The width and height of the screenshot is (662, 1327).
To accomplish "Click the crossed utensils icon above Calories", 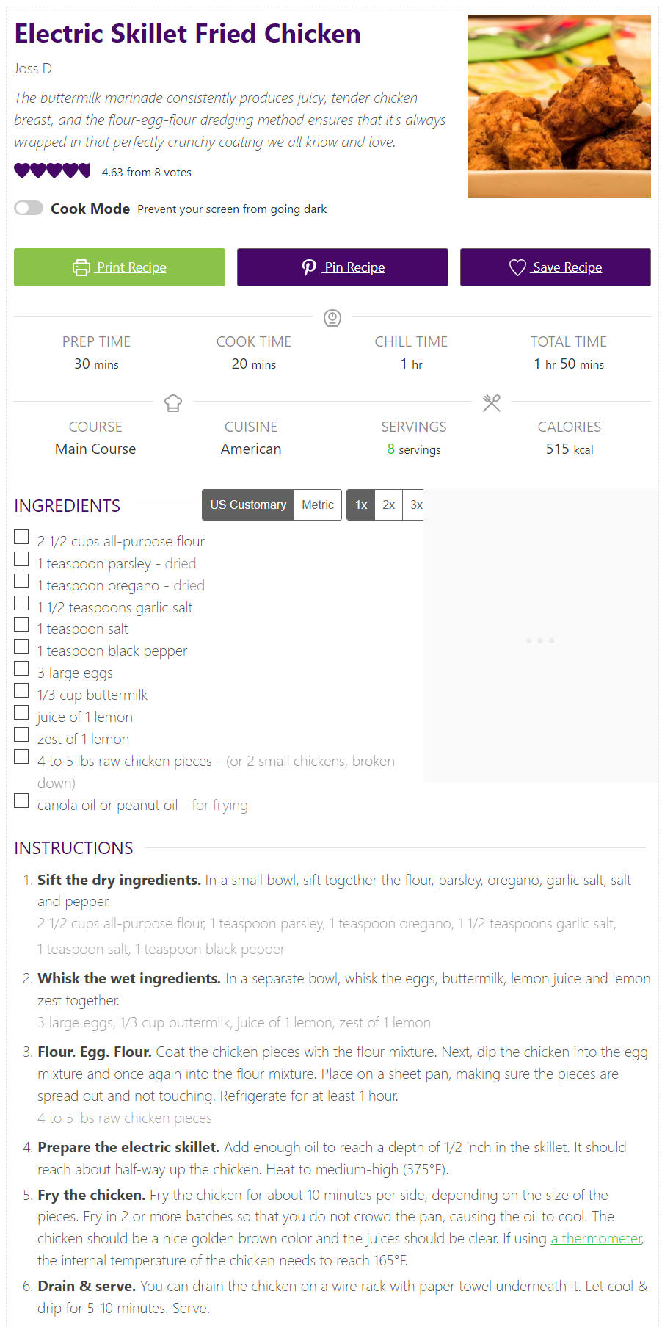I will point(492,403).
